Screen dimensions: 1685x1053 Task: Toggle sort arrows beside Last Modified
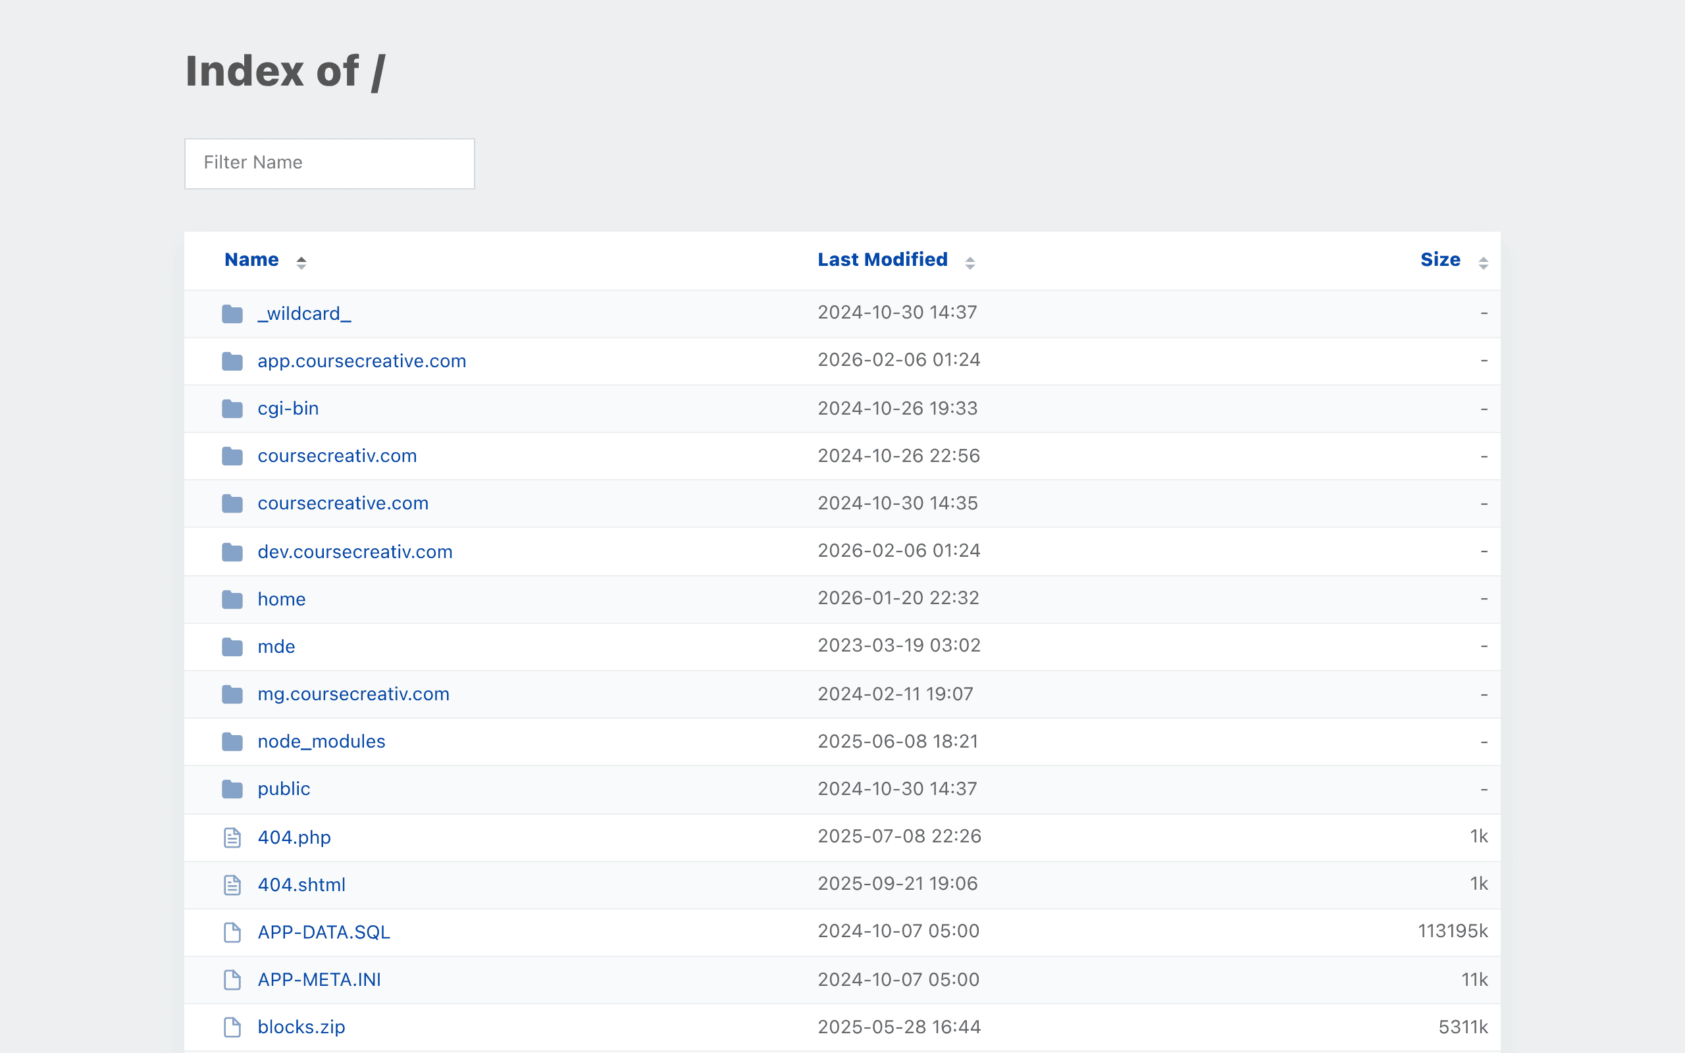coord(970,263)
